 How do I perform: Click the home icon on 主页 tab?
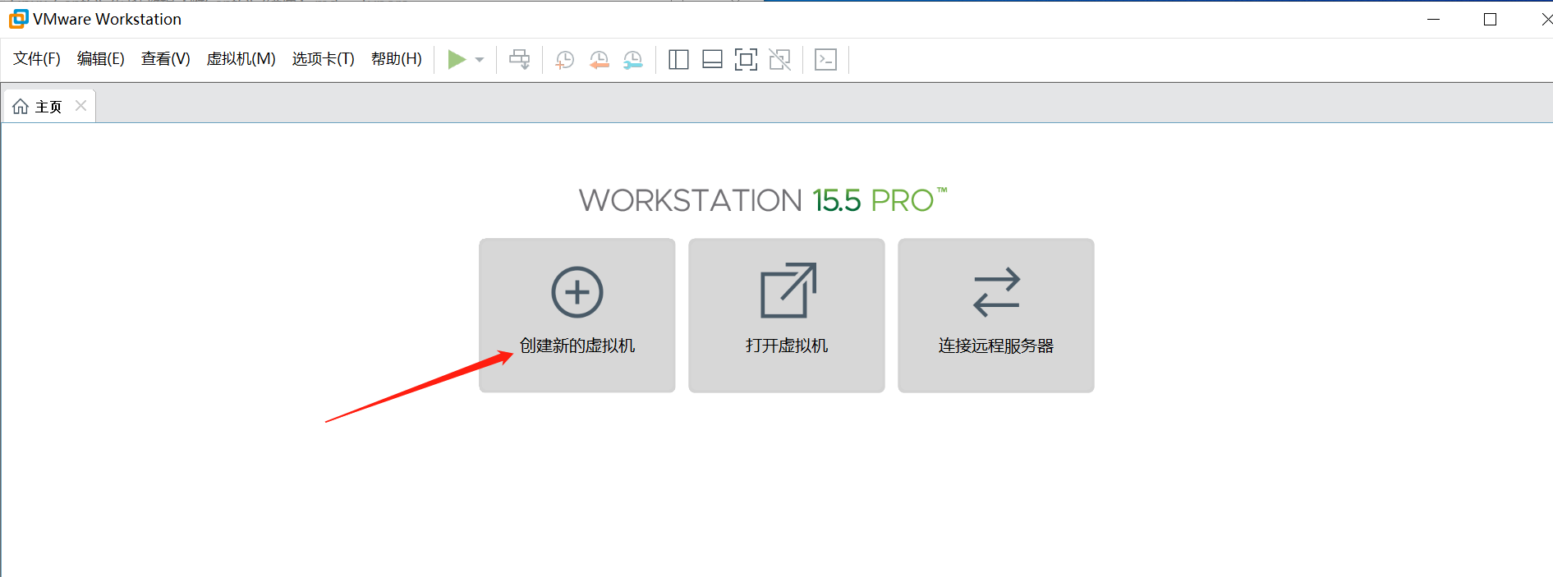21,107
